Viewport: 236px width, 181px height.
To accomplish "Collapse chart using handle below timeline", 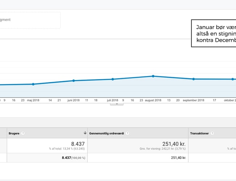I will coord(117,104).
